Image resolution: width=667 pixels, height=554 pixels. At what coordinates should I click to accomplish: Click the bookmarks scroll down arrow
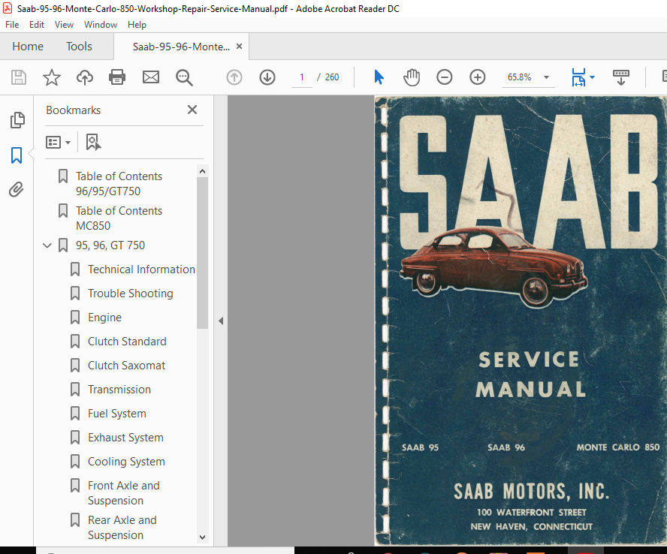click(203, 537)
